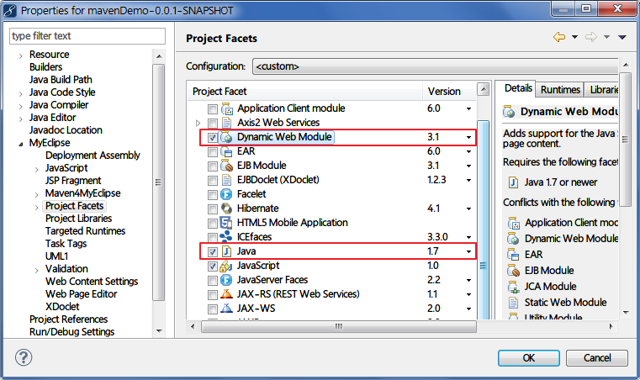The image size is (640, 380).
Task: Click the help question mark icon
Action: click(x=24, y=357)
